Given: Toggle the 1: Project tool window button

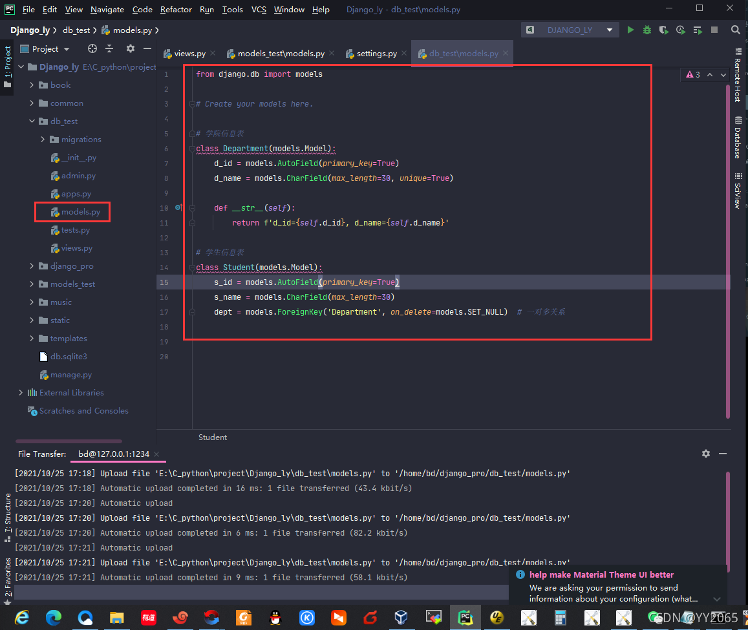Looking at the screenshot, I should 7,67.
